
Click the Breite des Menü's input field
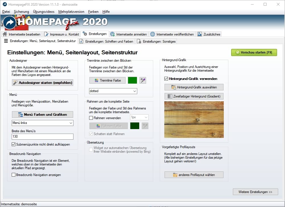click(42, 136)
